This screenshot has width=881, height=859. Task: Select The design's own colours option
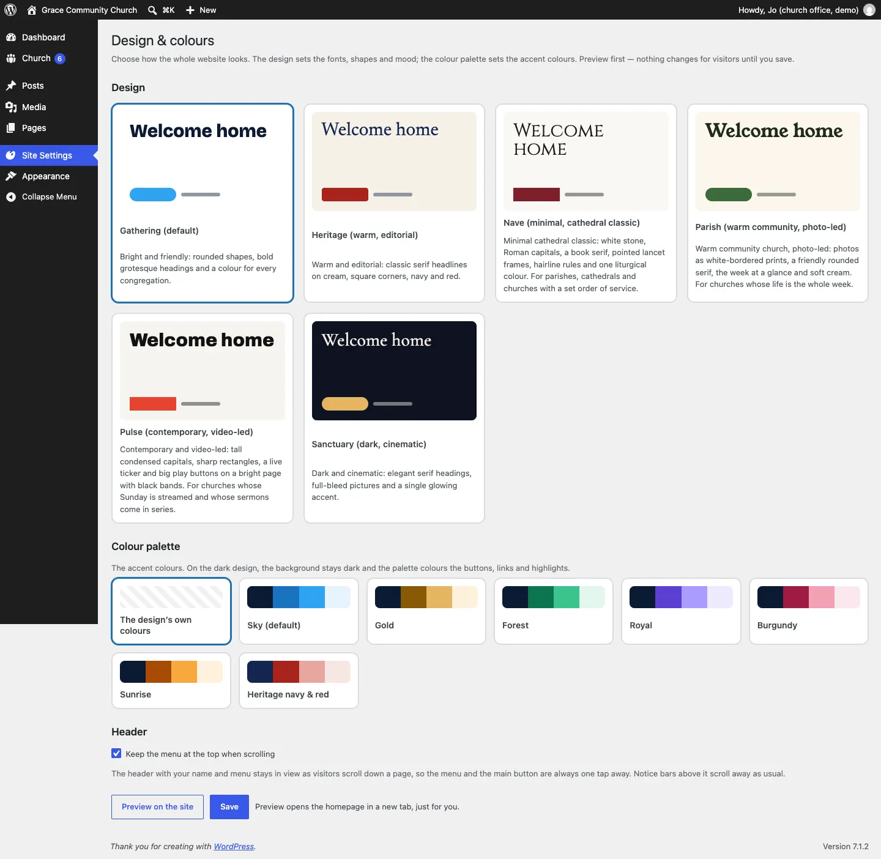(x=171, y=611)
